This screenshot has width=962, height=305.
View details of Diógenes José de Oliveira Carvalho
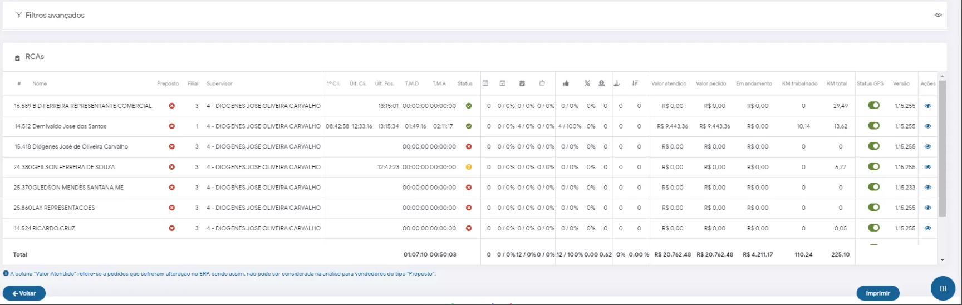pos(927,146)
